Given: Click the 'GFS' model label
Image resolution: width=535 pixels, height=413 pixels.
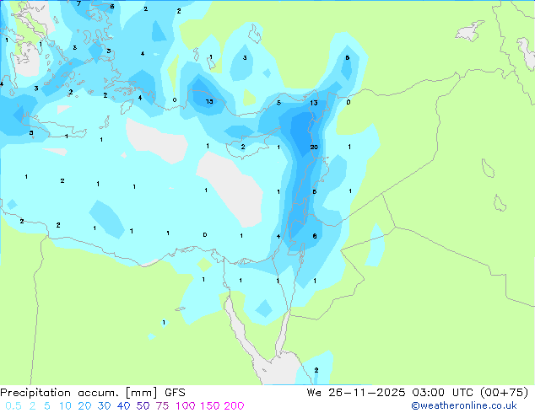Looking at the screenshot, I should pyautogui.click(x=175, y=393).
